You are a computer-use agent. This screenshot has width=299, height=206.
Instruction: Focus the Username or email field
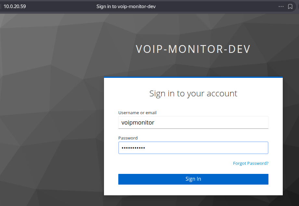193,123
